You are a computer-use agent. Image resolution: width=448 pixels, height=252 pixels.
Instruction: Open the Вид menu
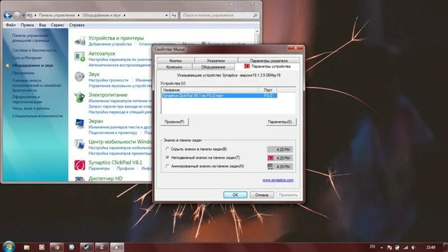[43, 25]
